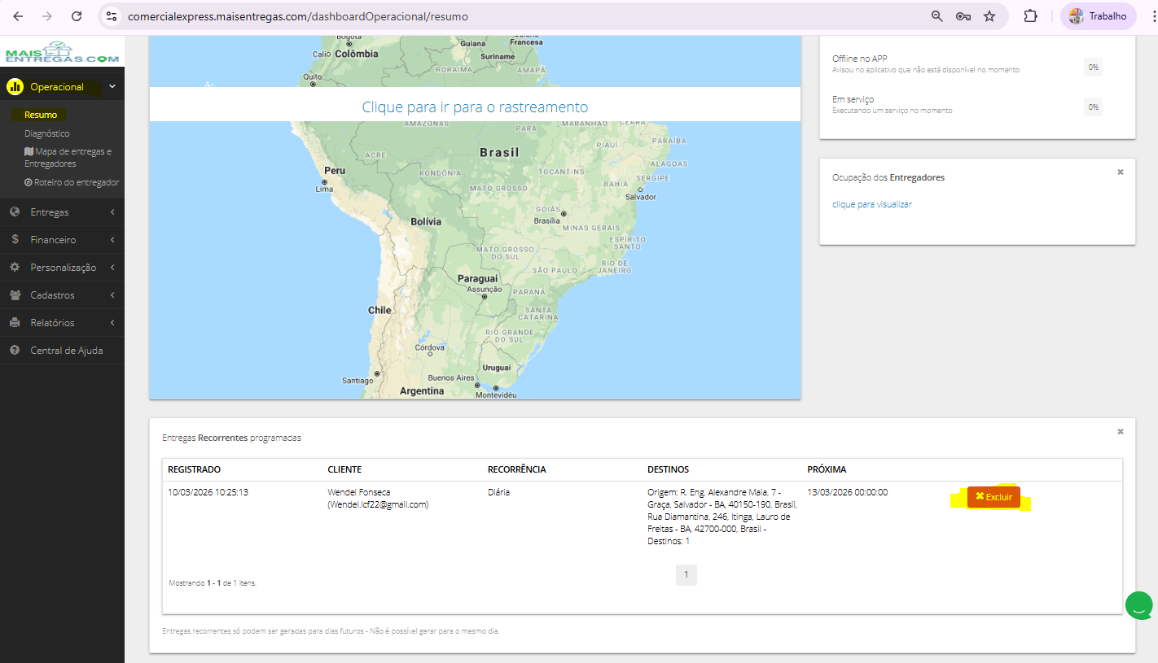Viewport: 1158px width, 663px height.
Task: Click the Operacional chart icon
Action: point(15,87)
